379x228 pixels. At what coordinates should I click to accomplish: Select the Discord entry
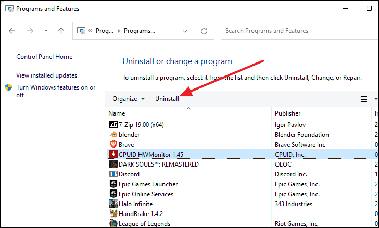pos(129,174)
